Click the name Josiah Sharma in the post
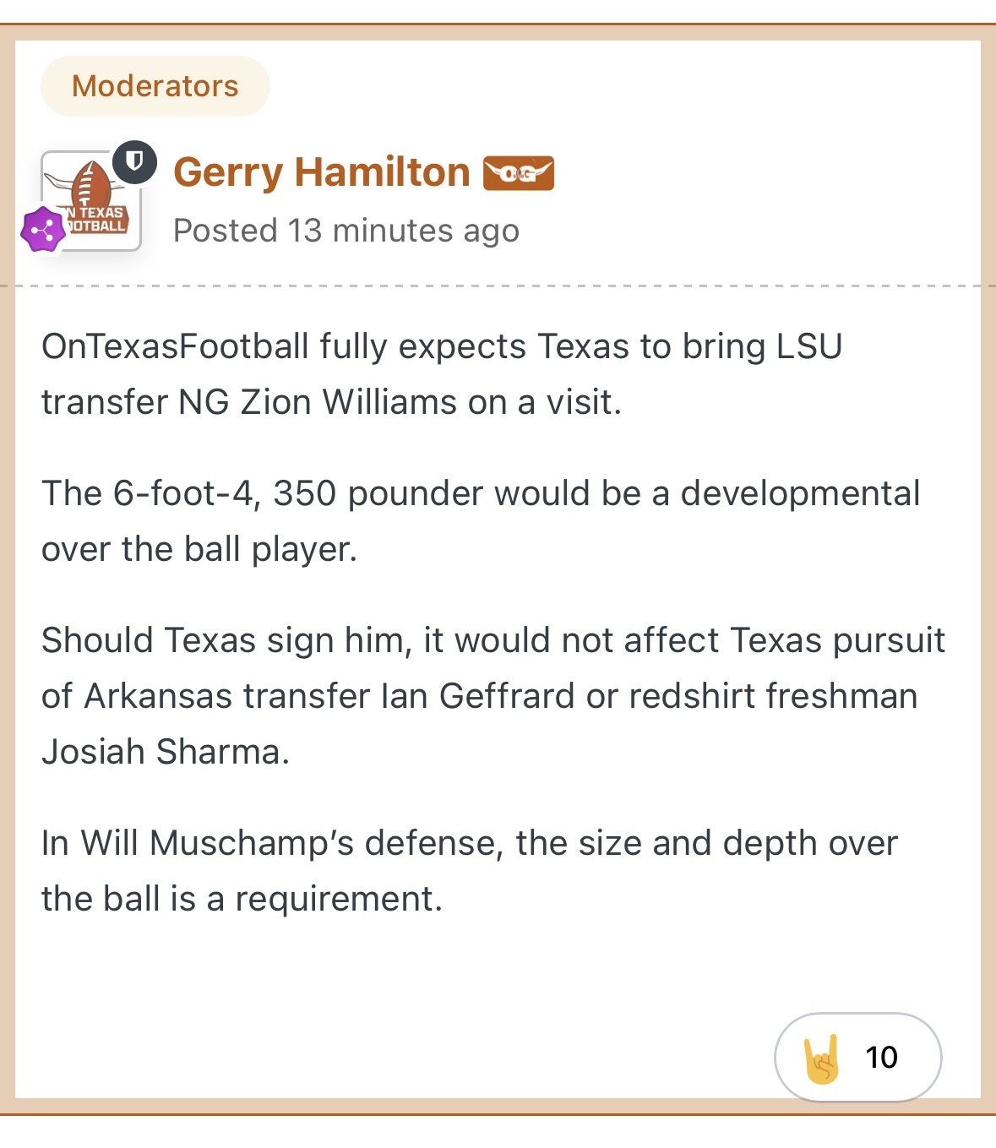Screen dimensions: 996x1148 pyautogui.click(x=161, y=752)
